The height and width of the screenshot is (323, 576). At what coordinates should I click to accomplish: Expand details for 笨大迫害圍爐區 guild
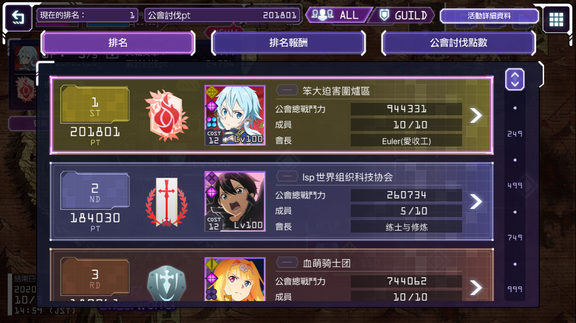[476, 115]
